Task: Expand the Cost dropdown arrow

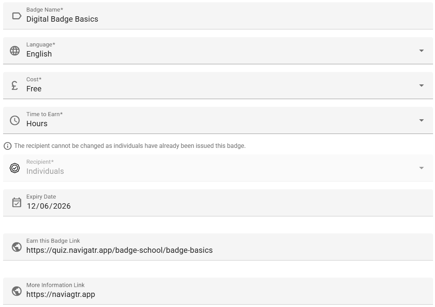Action: (421, 86)
